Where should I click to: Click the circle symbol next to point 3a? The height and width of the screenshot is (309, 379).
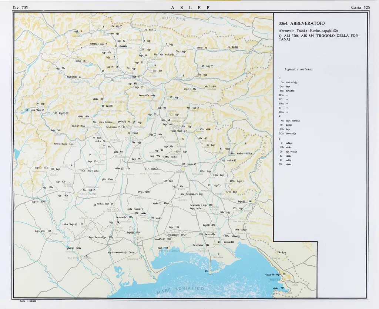(x=155, y=30)
